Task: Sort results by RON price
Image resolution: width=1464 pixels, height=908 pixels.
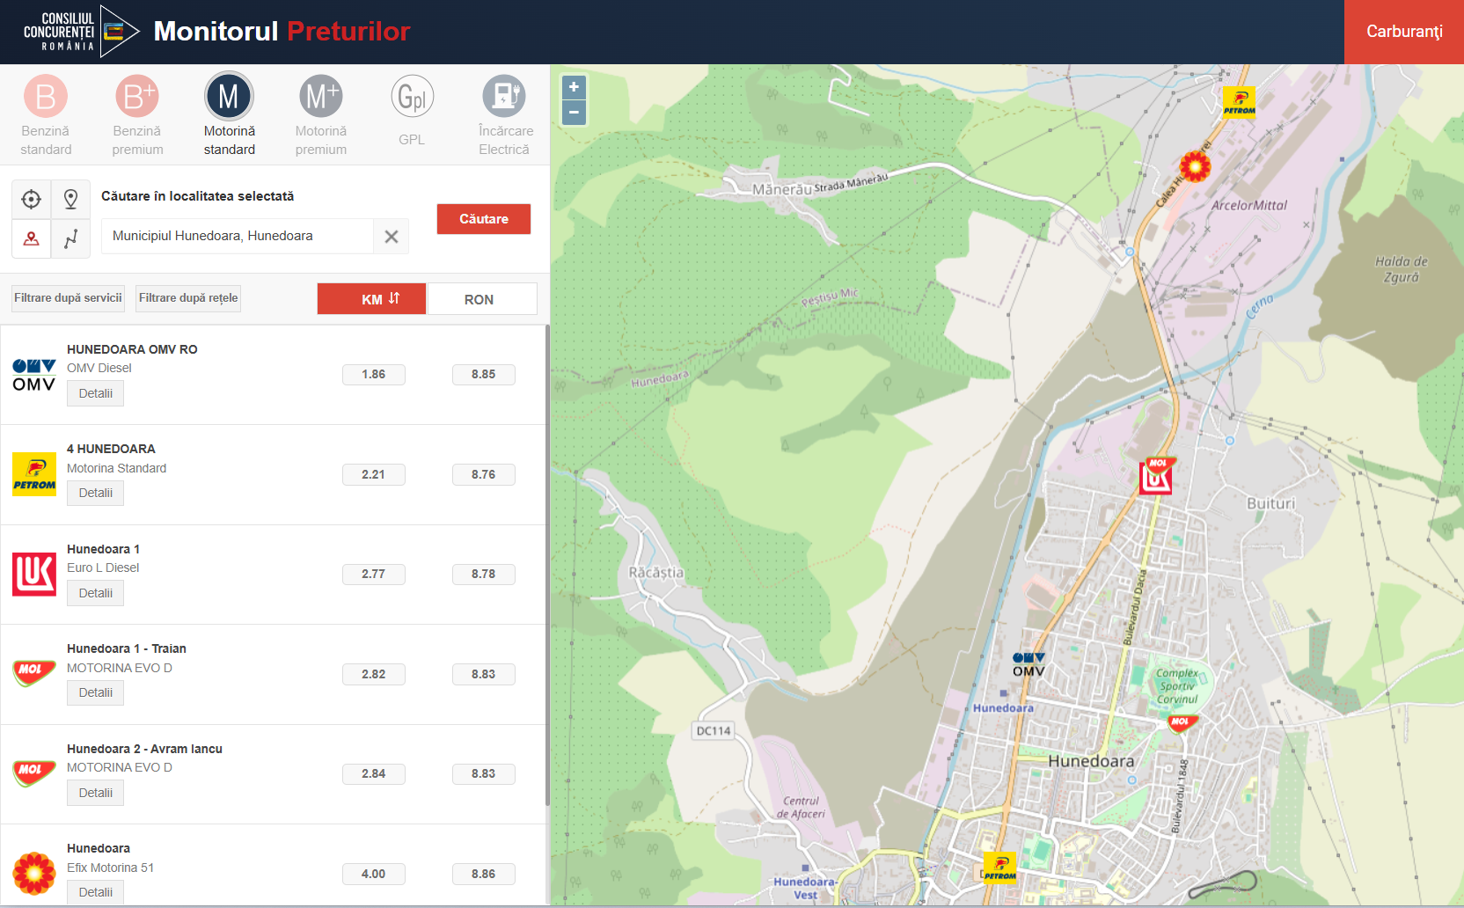Action: pos(481,299)
